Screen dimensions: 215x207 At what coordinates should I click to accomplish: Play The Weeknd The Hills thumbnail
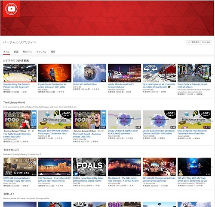coord(124,167)
